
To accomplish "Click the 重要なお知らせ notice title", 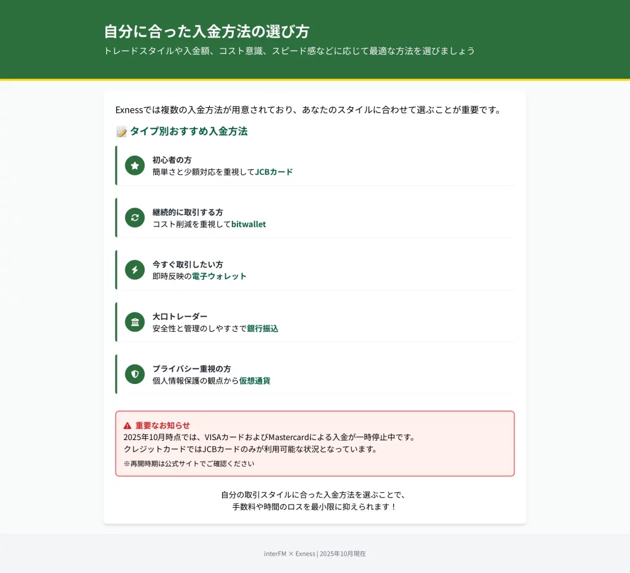I will click(x=162, y=425).
